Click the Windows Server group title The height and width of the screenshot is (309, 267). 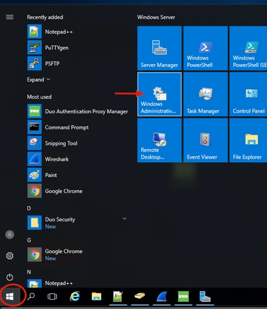(x=156, y=17)
